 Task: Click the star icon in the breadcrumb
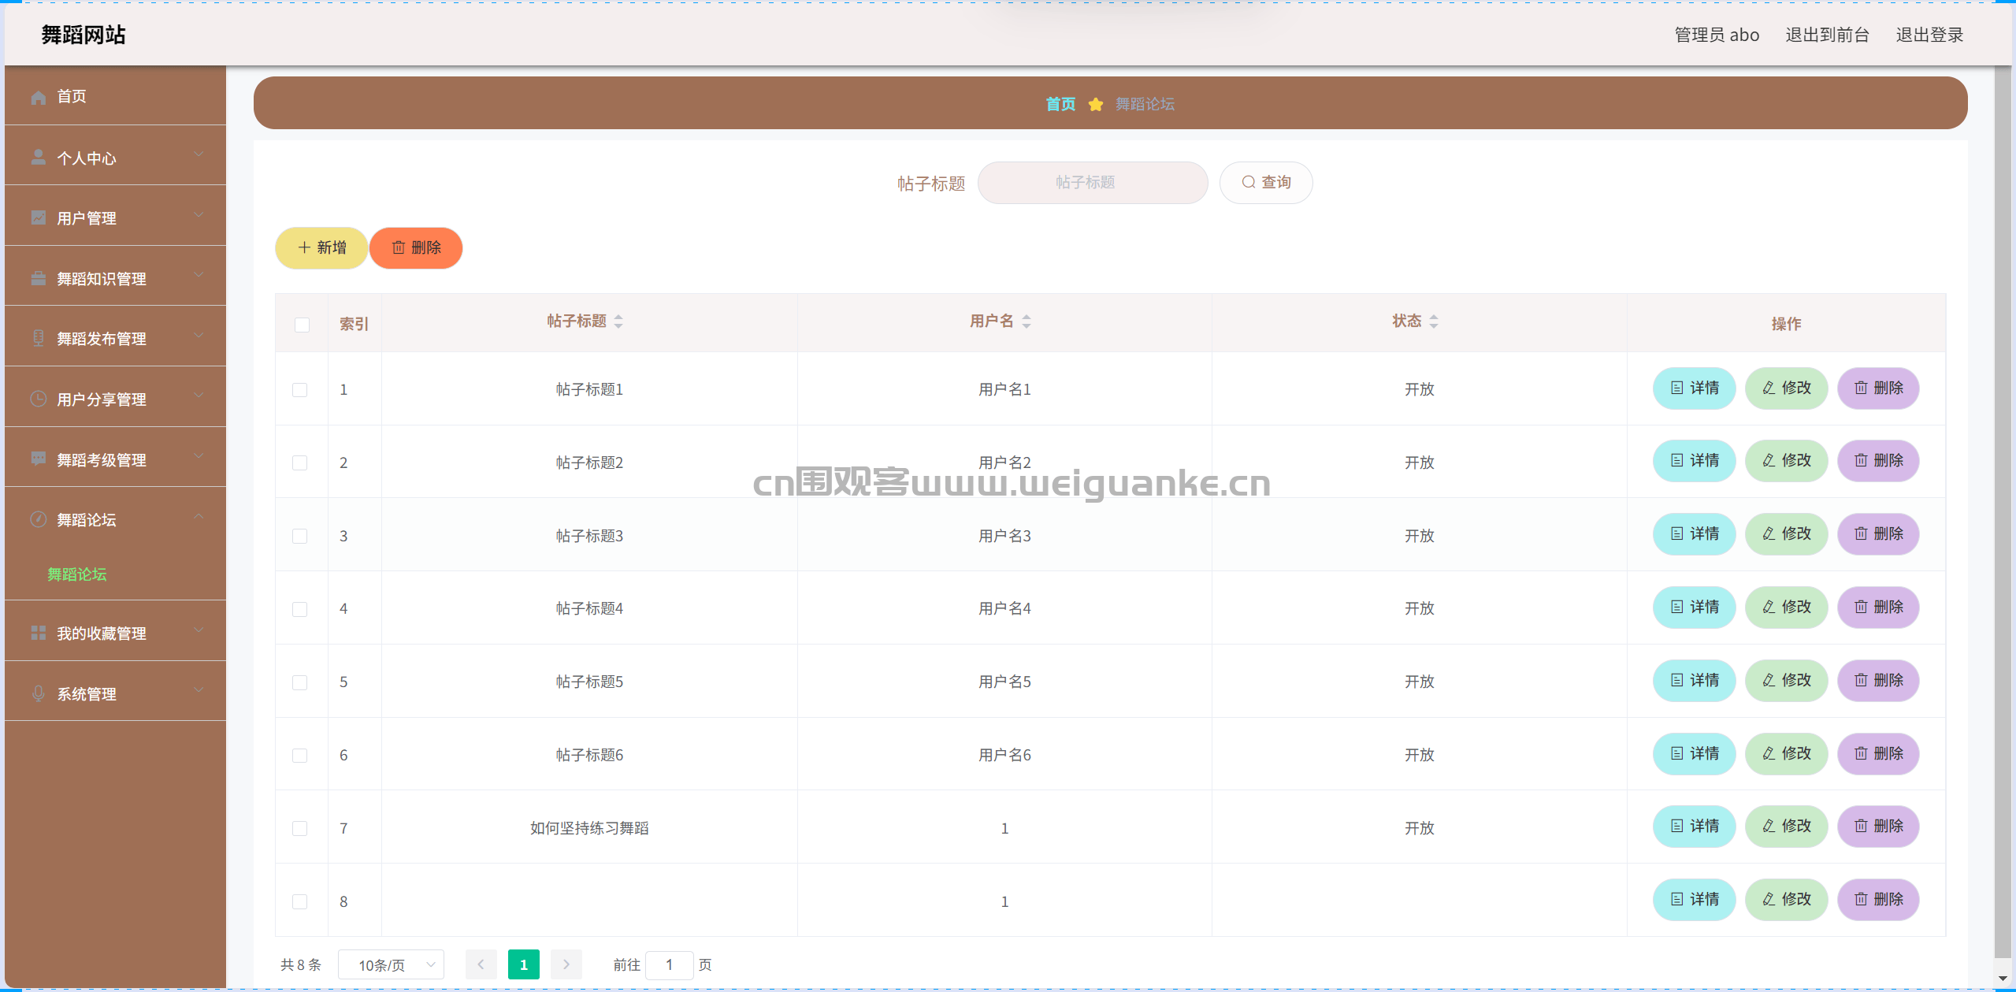pyautogui.click(x=1095, y=104)
